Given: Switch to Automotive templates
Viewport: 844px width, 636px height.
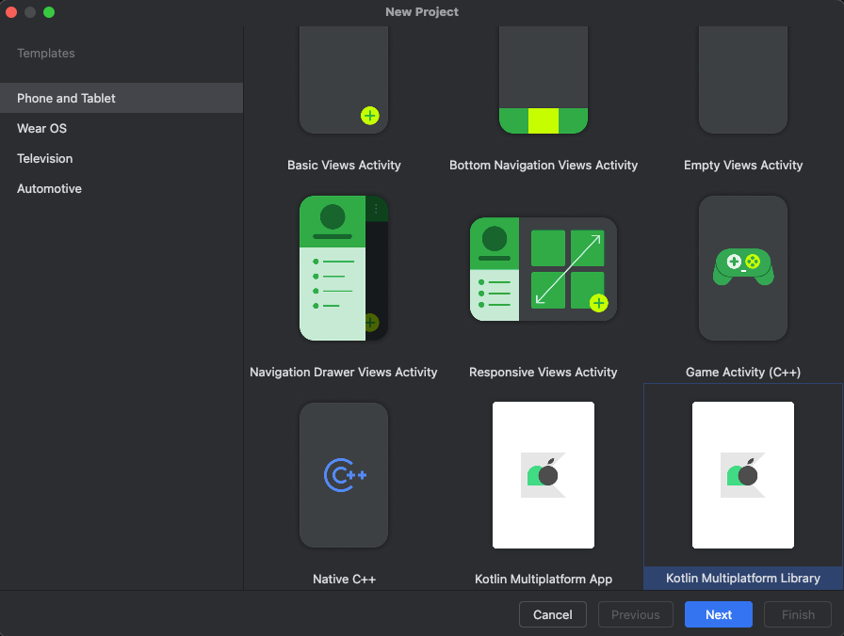Looking at the screenshot, I should 122,188.
